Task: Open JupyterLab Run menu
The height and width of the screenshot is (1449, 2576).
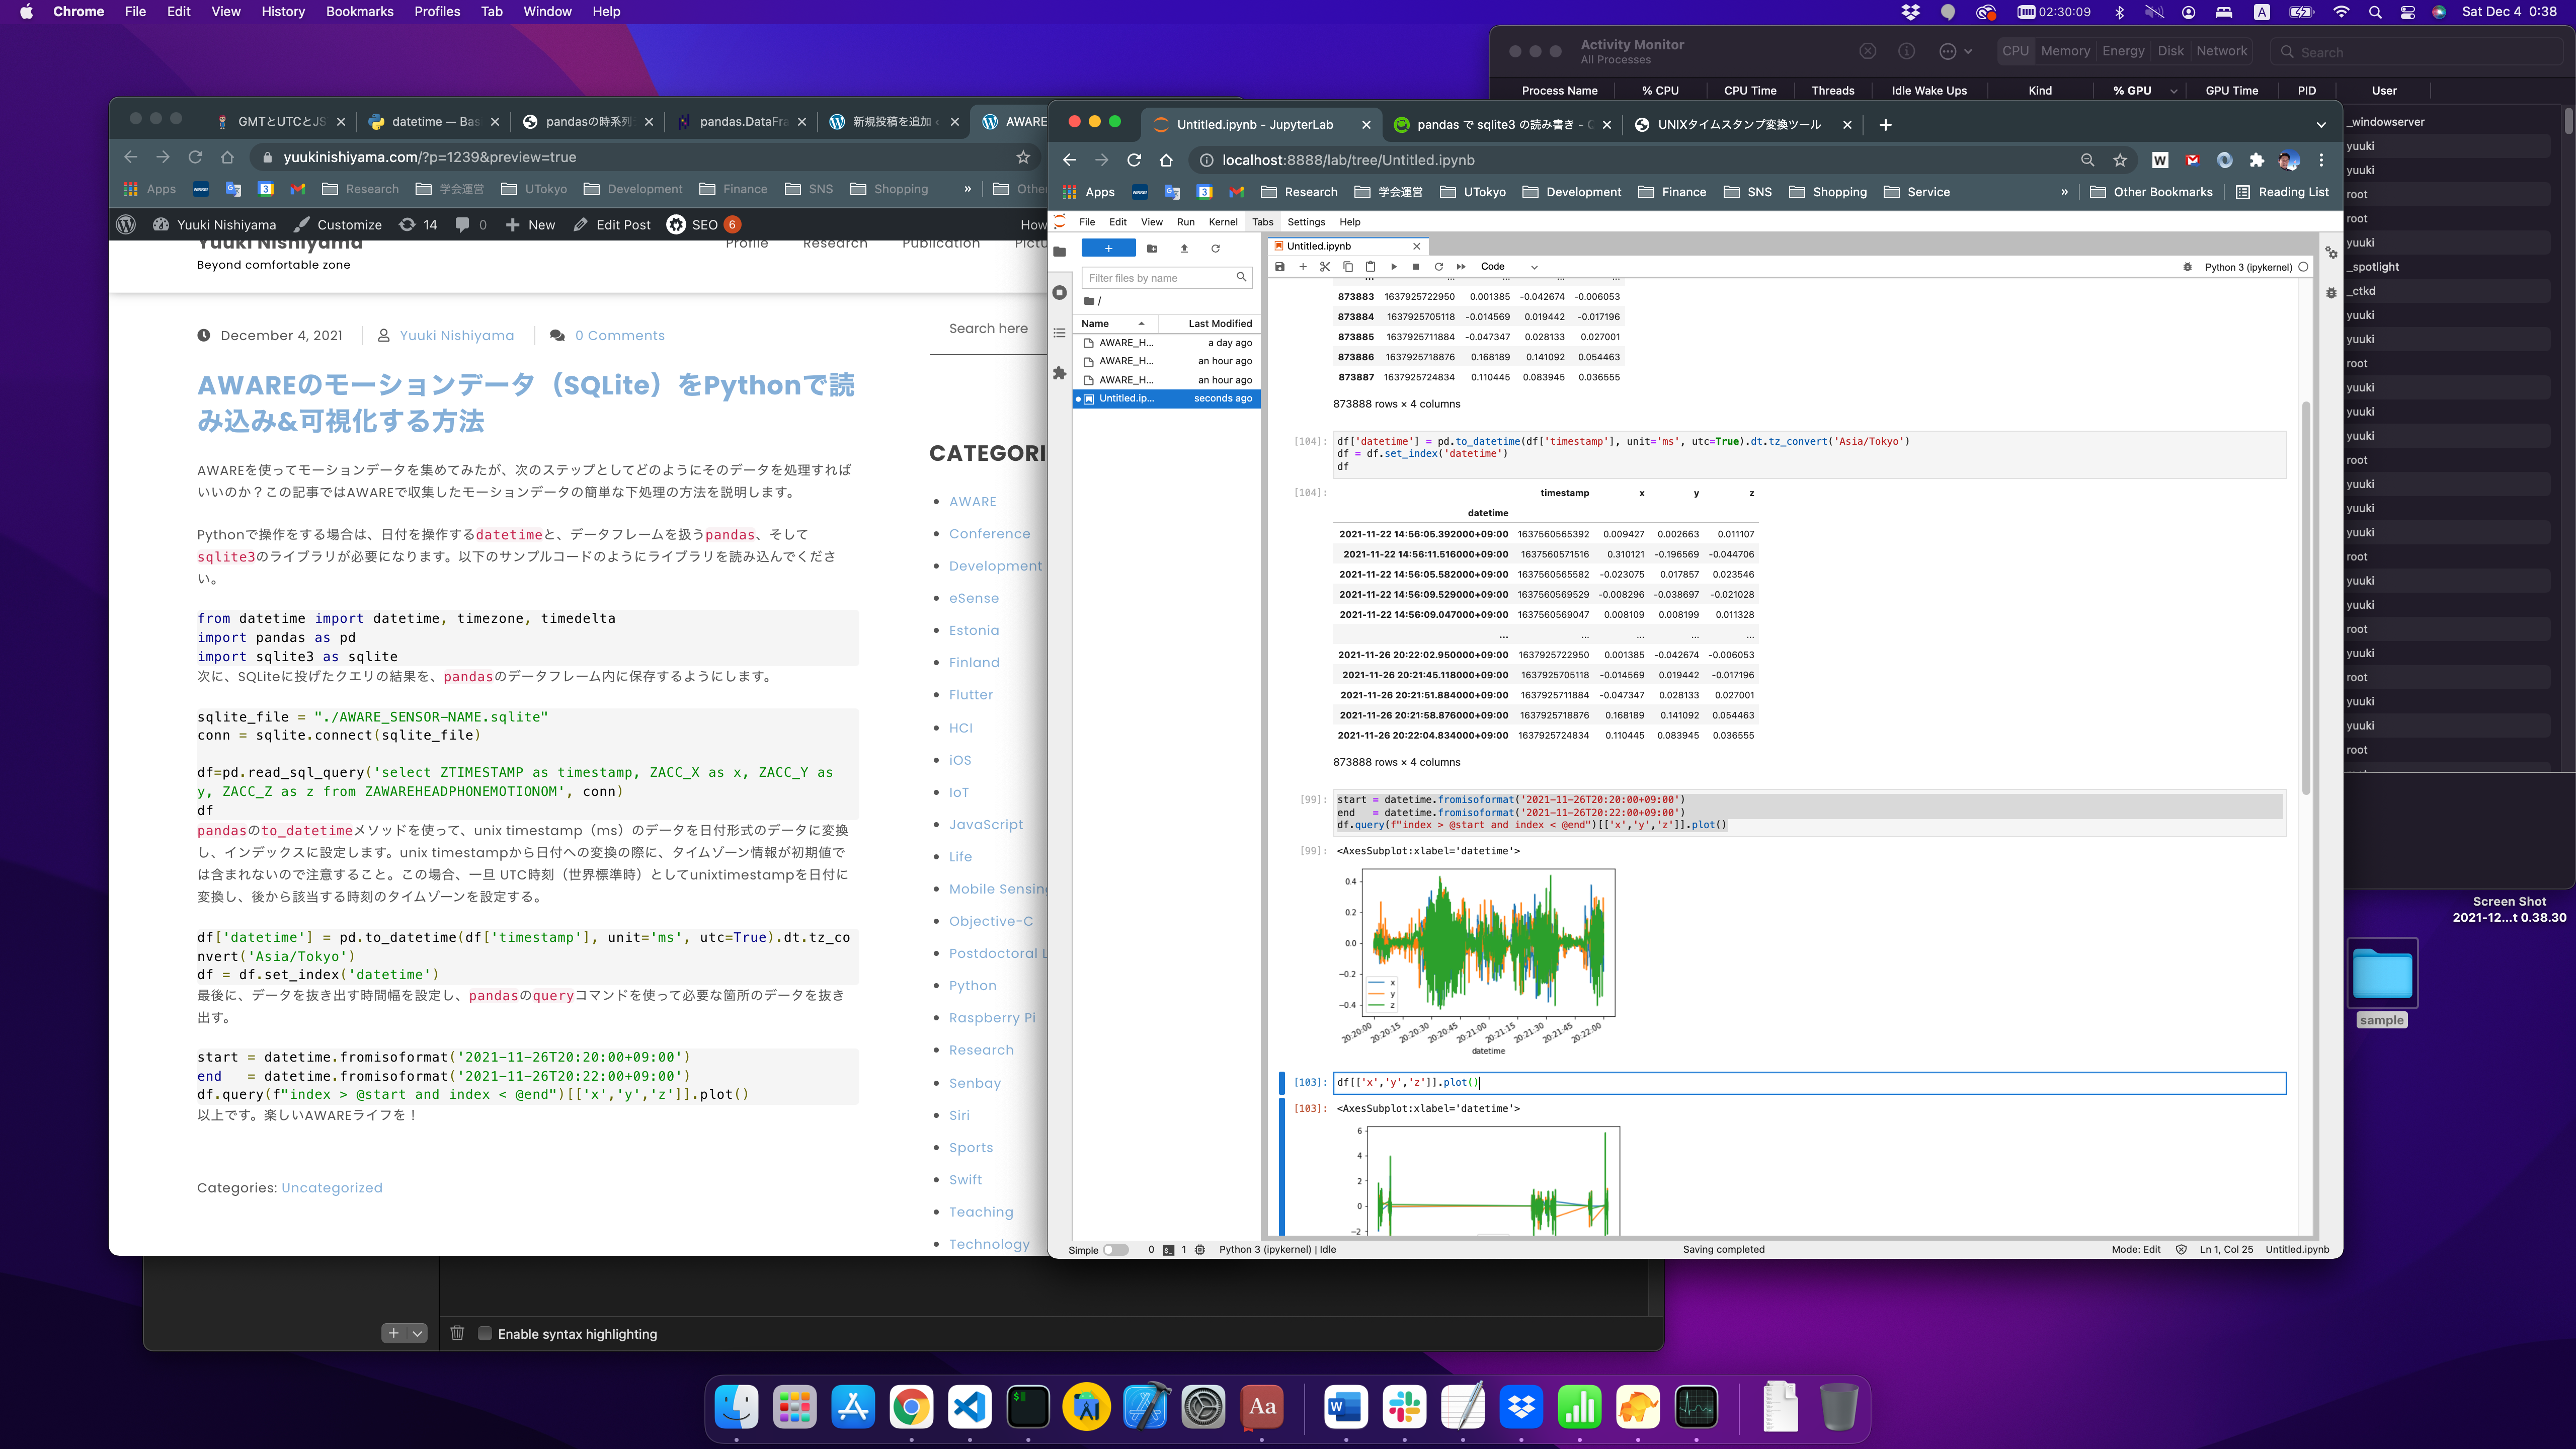Action: (x=1185, y=222)
